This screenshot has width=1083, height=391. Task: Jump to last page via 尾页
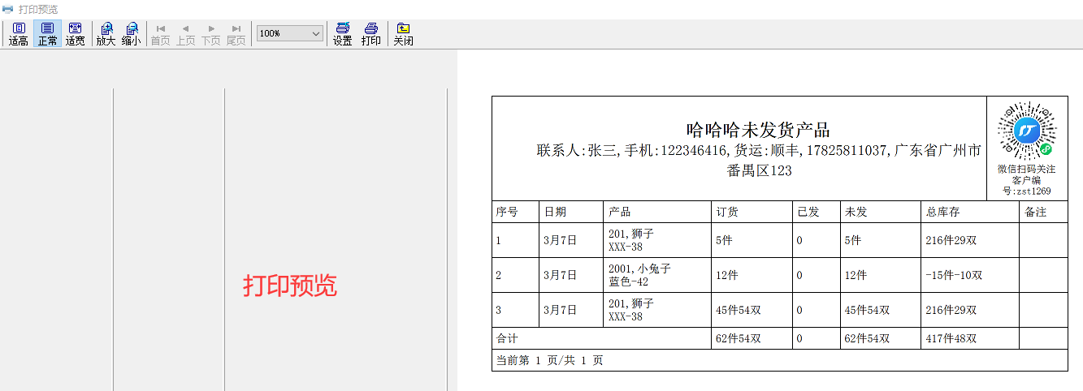coord(236,33)
